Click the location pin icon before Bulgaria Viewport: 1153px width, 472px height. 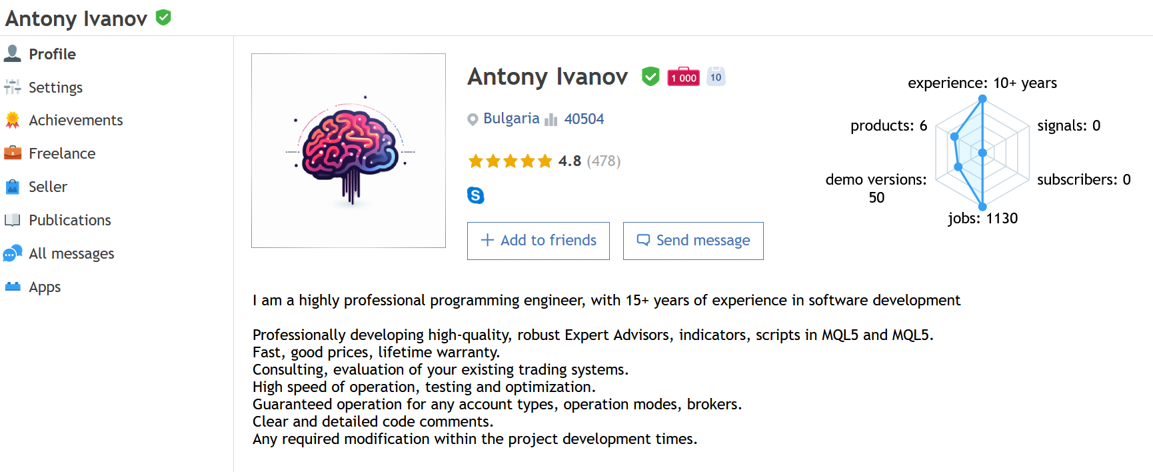472,118
